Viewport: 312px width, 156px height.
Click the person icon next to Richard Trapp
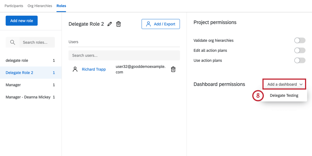pyautogui.click(x=75, y=69)
